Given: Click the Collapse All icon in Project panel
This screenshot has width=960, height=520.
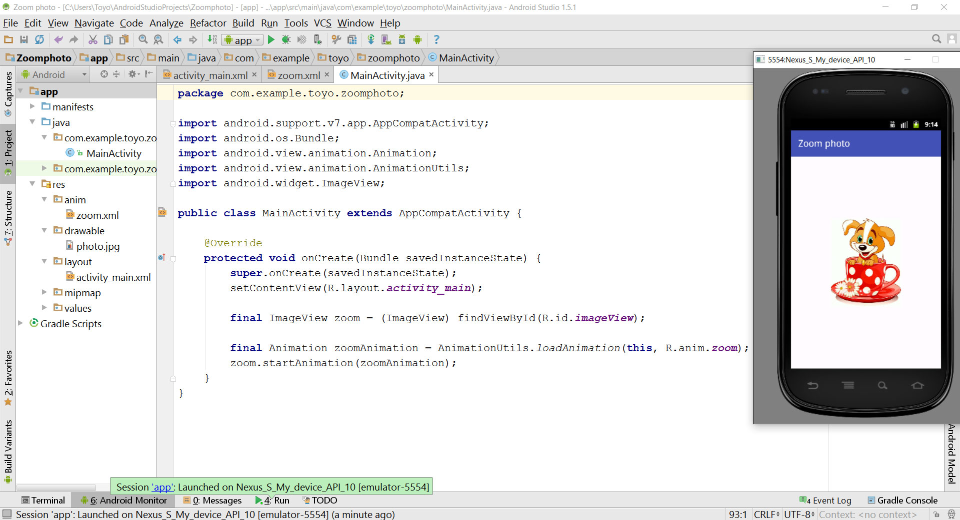Looking at the screenshot, I should coord(116,74).
